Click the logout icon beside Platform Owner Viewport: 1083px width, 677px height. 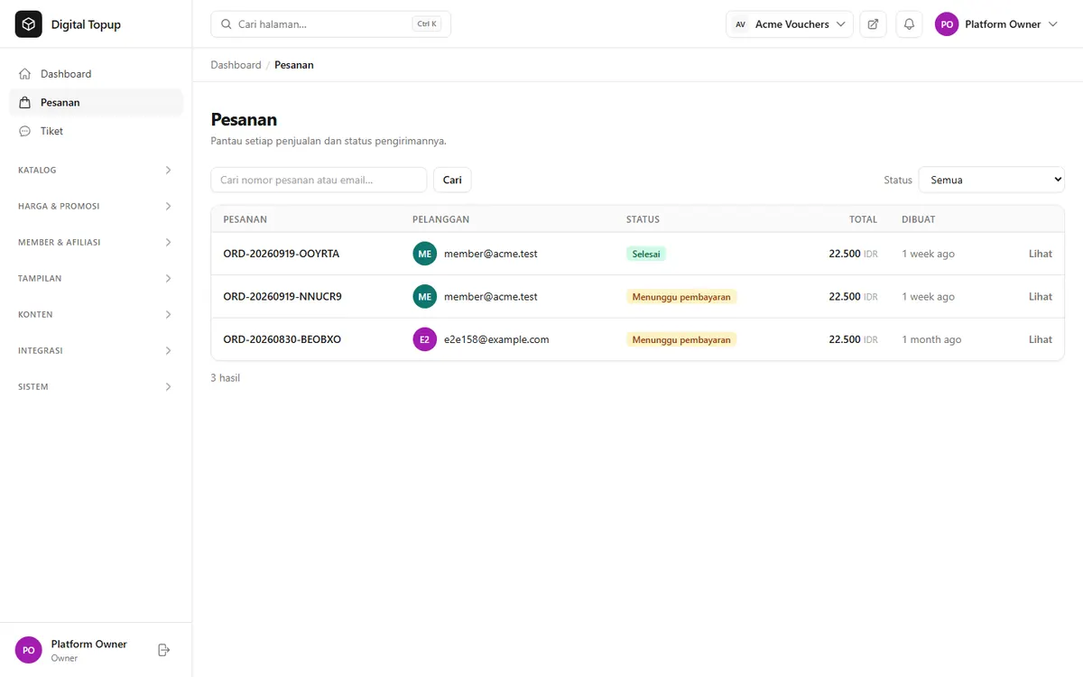pos(163,650)
